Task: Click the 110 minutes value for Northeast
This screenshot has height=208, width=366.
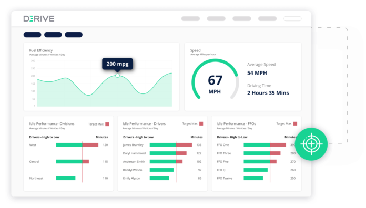Action: 105,178
